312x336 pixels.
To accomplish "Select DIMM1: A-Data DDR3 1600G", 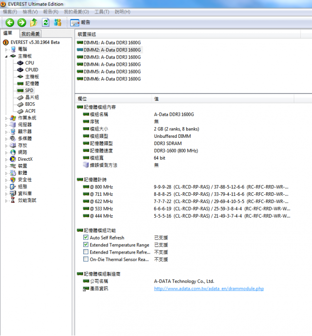I will point(109,43).
